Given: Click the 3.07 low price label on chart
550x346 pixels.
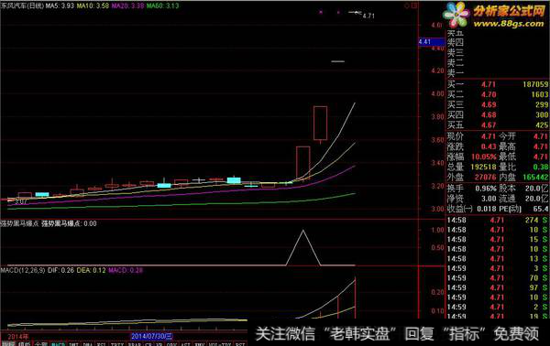Looking at the screenshot, I should click(21, 201).
